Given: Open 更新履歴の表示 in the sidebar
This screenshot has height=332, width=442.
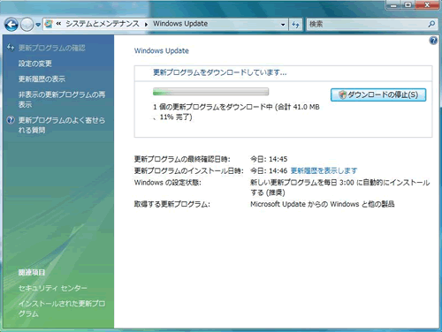Looking at the screenshot, I should [42, 79].
